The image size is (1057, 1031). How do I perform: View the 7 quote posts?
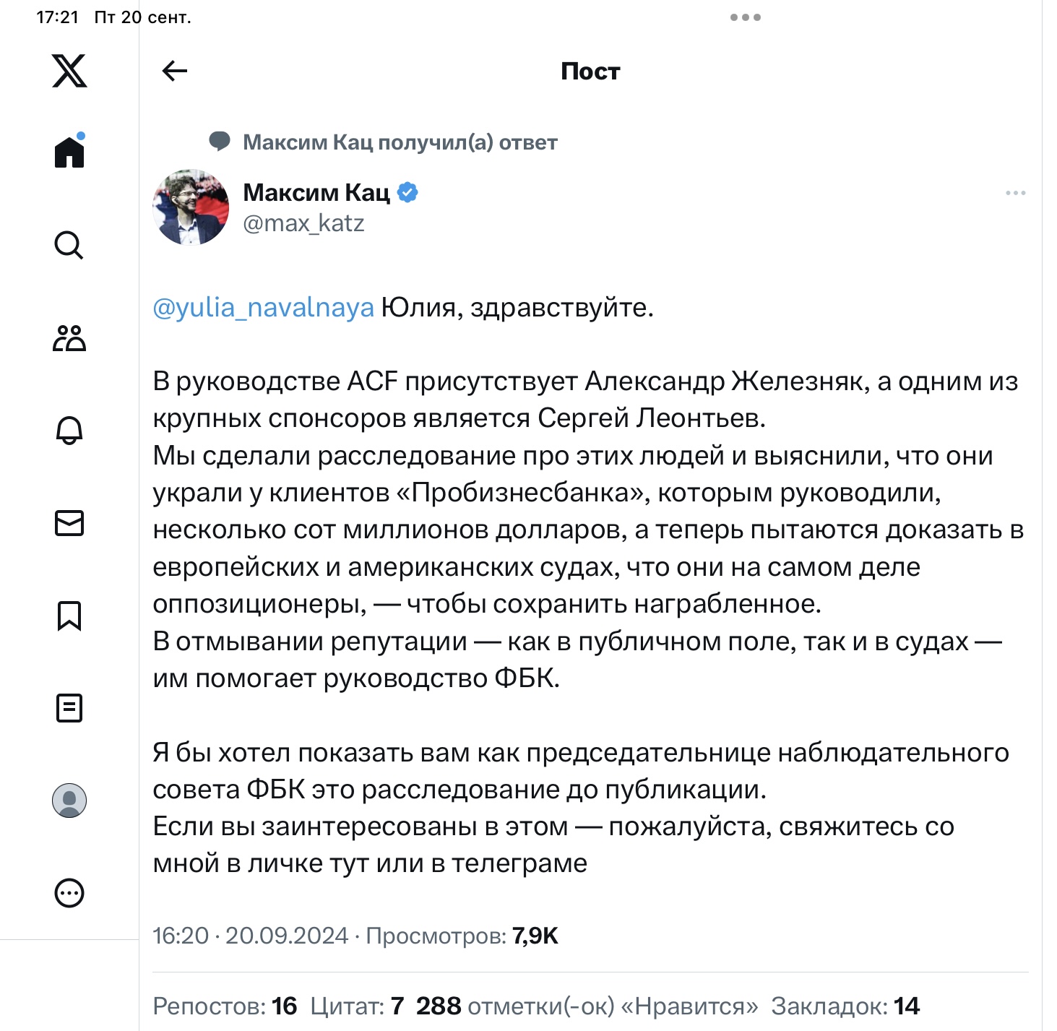(x=357, y=1006)
